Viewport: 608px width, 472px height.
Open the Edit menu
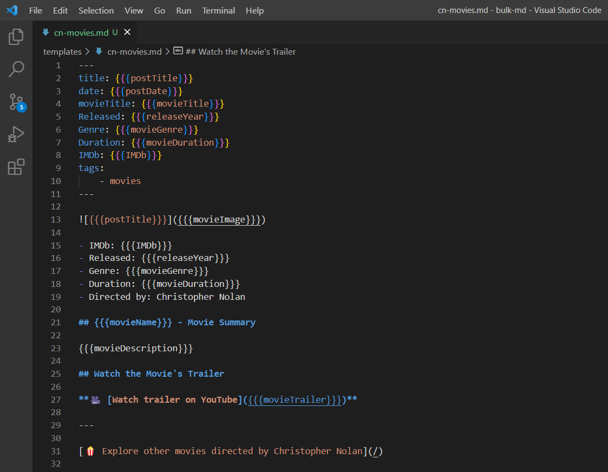click(60, 10)
